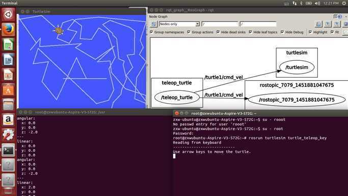Click the /turtle1/cmd_vel label on the edge to /turtlesim
348x196 pixels.
tap(224, 78)
